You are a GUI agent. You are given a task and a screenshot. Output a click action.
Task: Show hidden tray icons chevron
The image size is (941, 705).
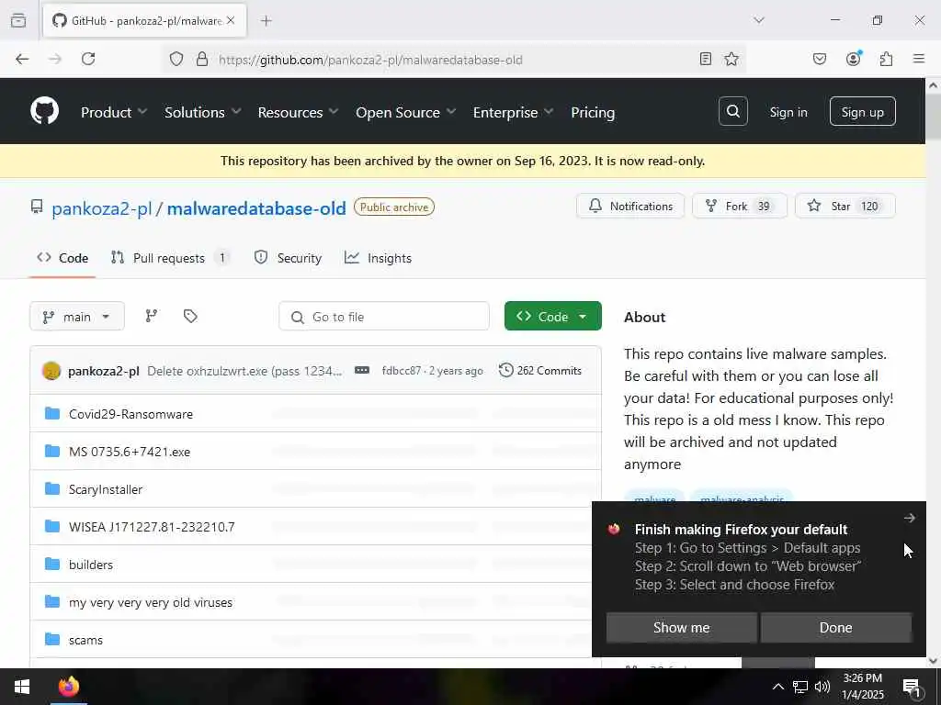(x=777, y=687)
